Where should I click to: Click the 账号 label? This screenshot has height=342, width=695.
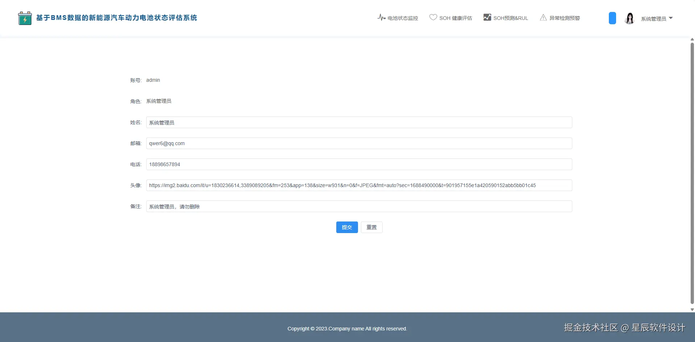click(x=136, y=80)
